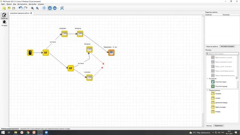
Task: Create a new project via toolbar icon
Action: (x=4, y=8)
